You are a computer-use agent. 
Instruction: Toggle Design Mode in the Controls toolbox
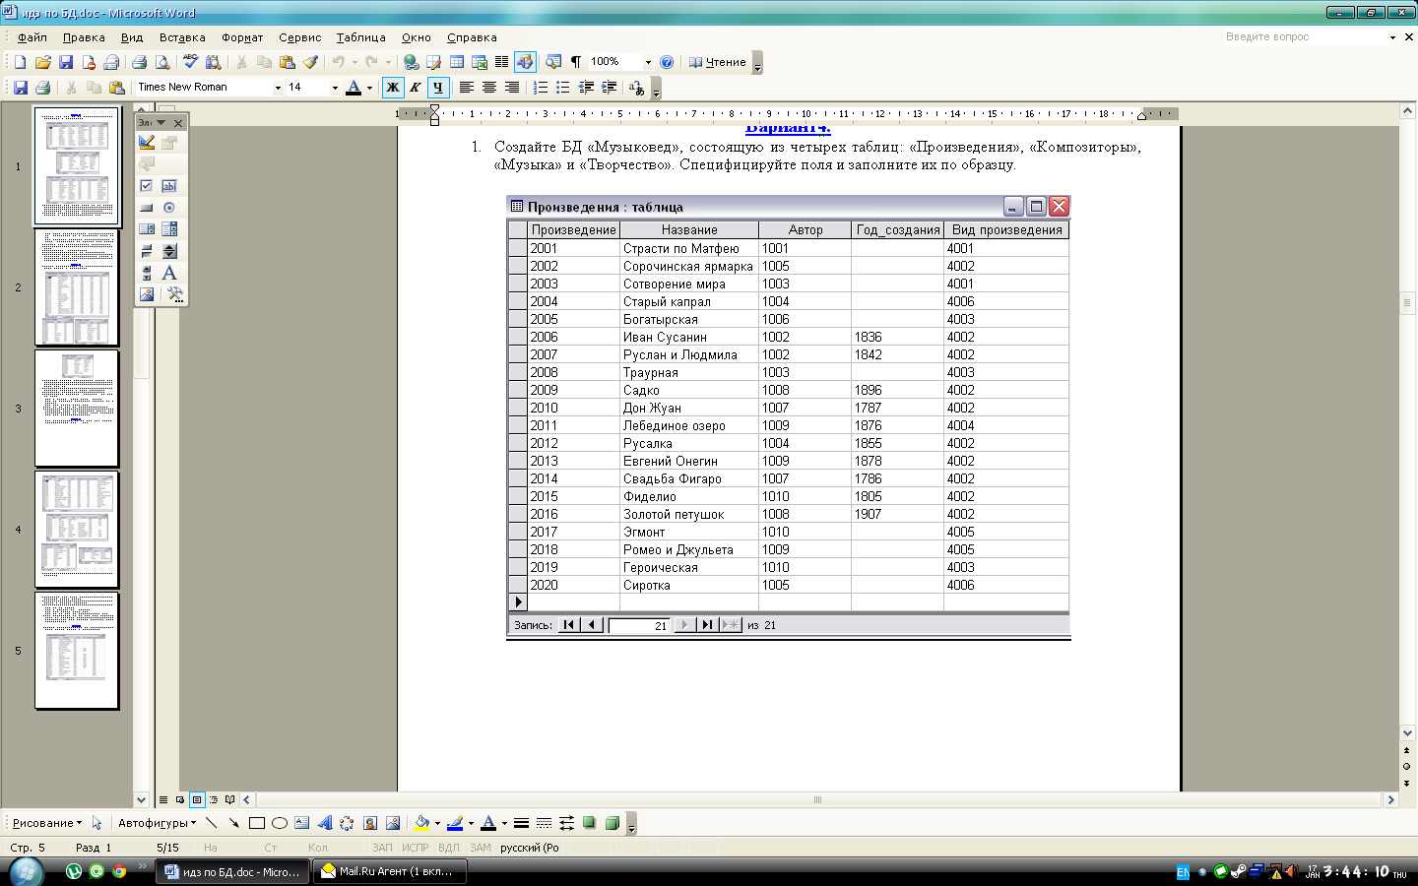(x=147, y=143)
